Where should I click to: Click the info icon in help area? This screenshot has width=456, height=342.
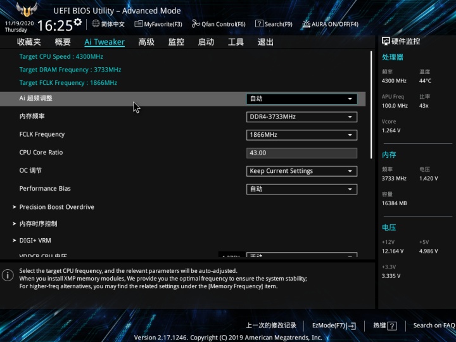pos(8,275)
